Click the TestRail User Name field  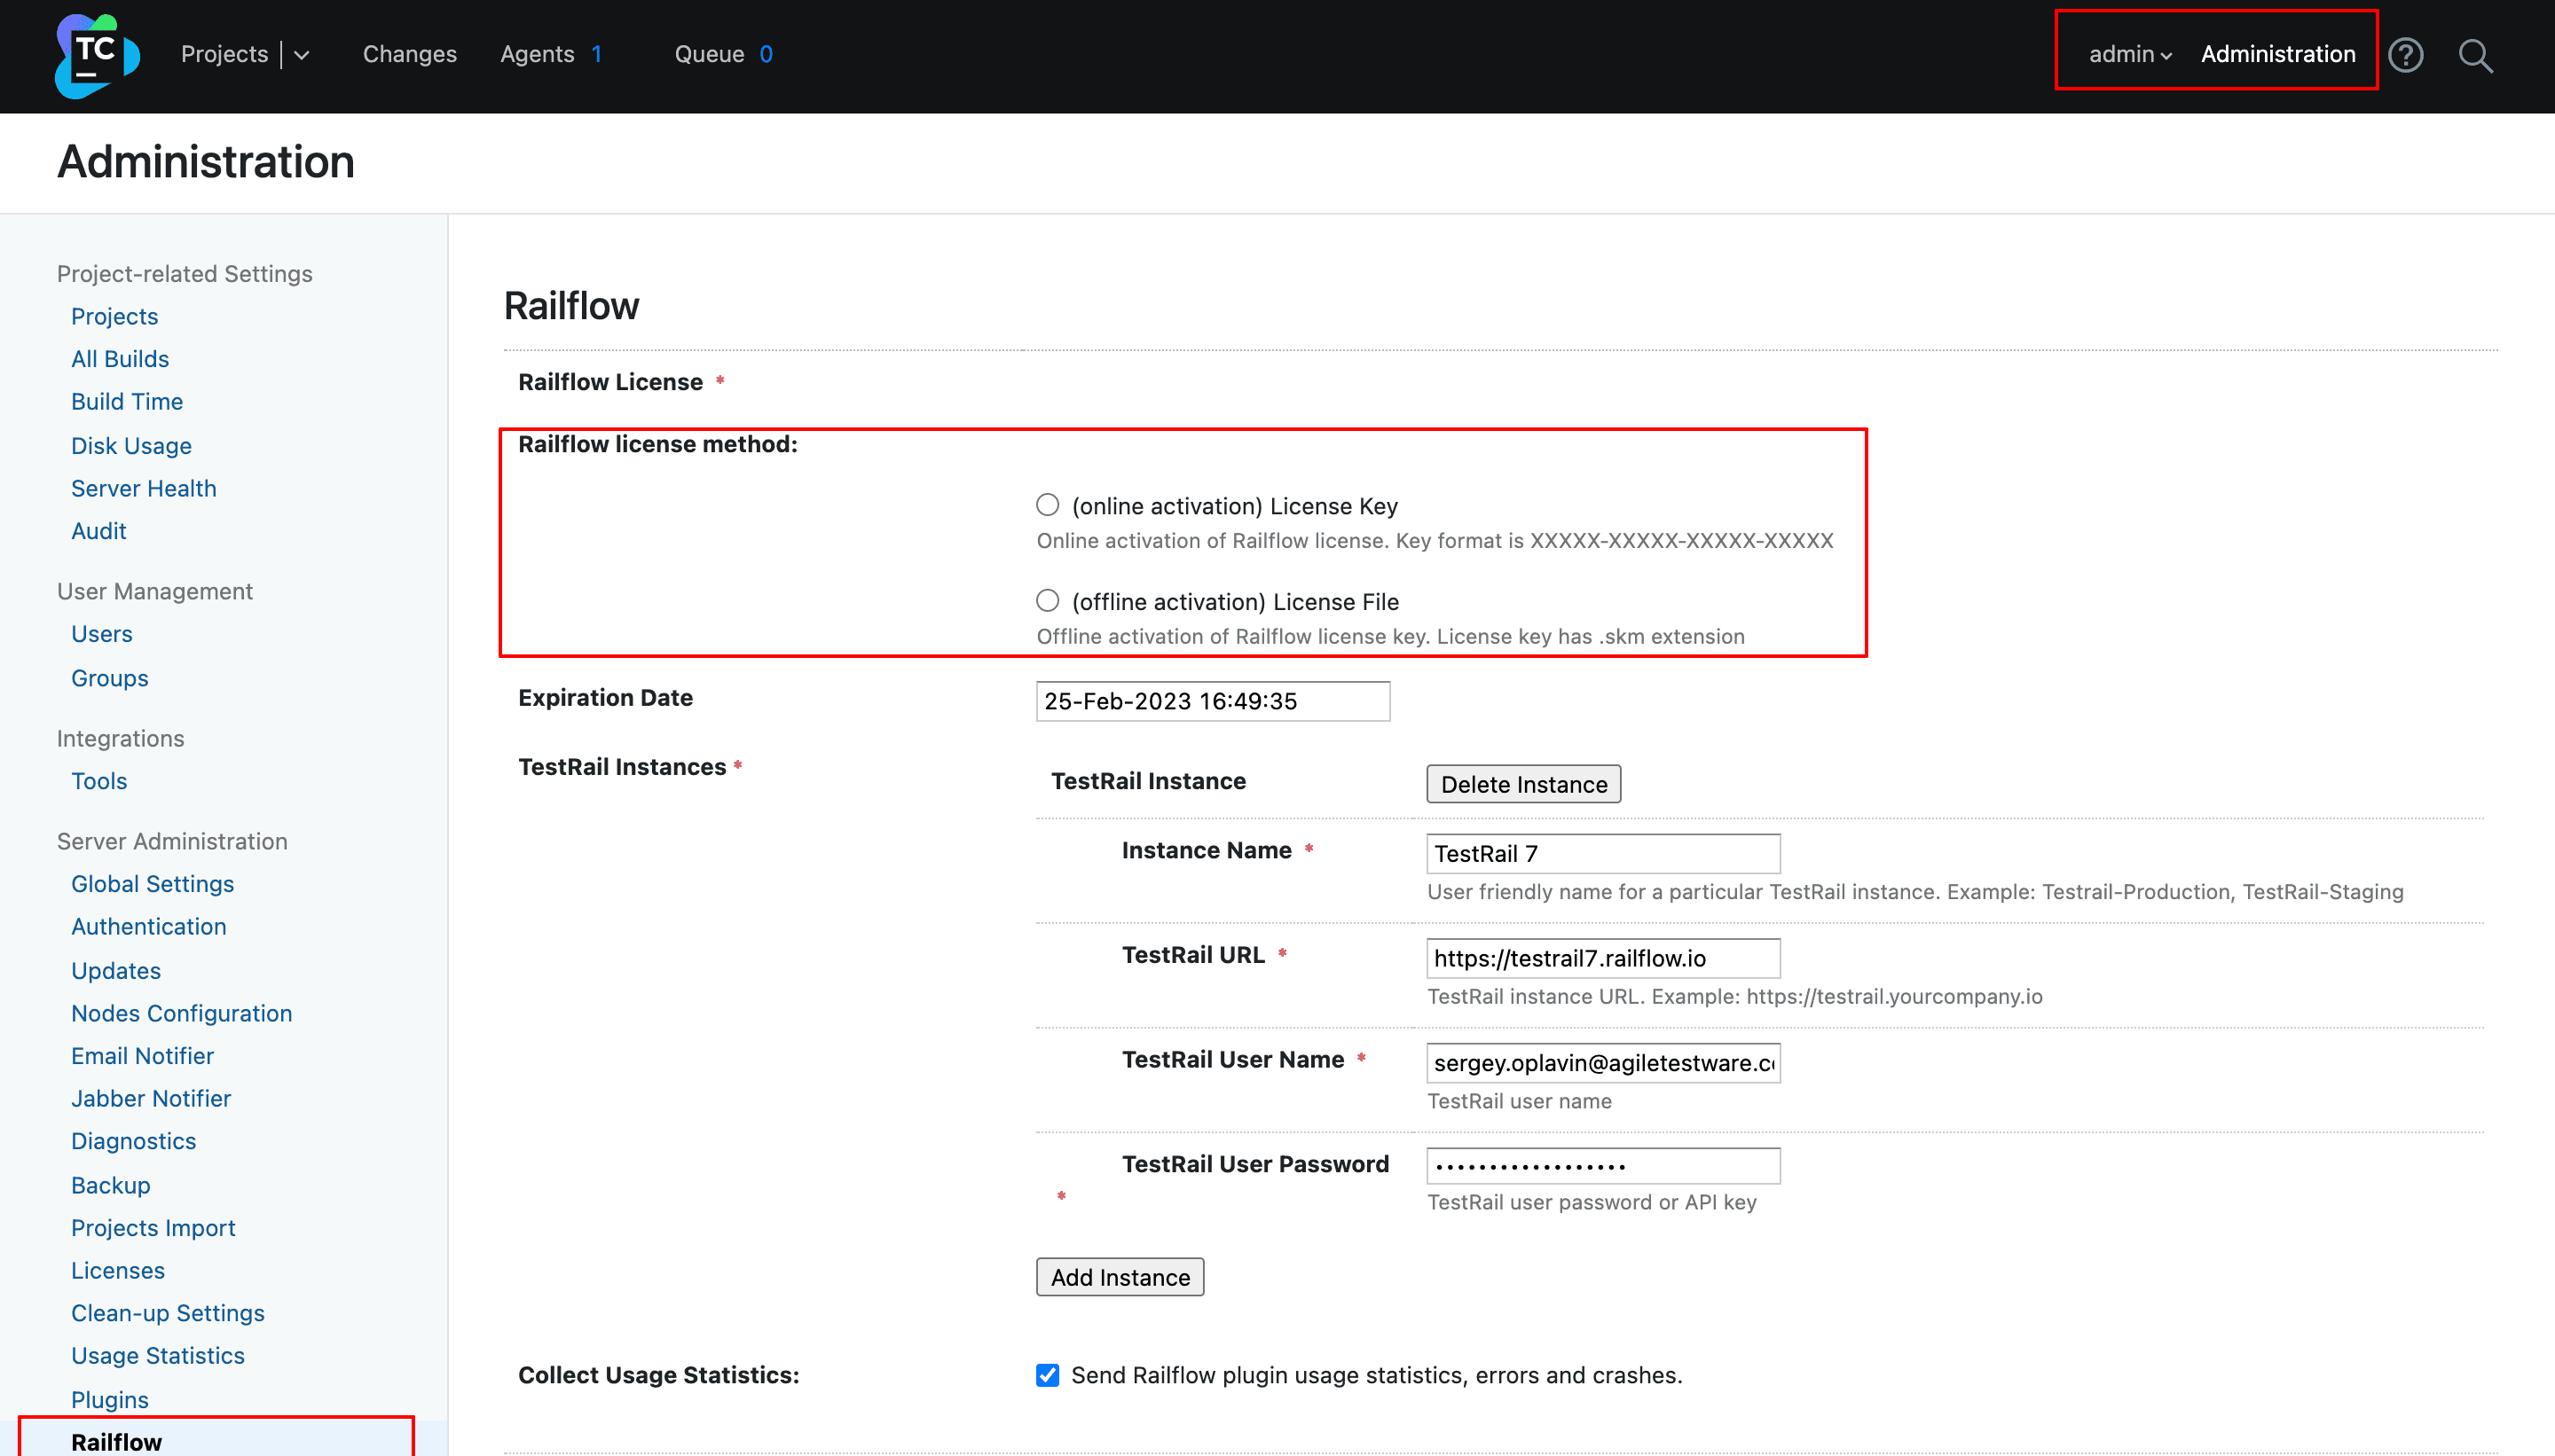tap(1602, 1063)
